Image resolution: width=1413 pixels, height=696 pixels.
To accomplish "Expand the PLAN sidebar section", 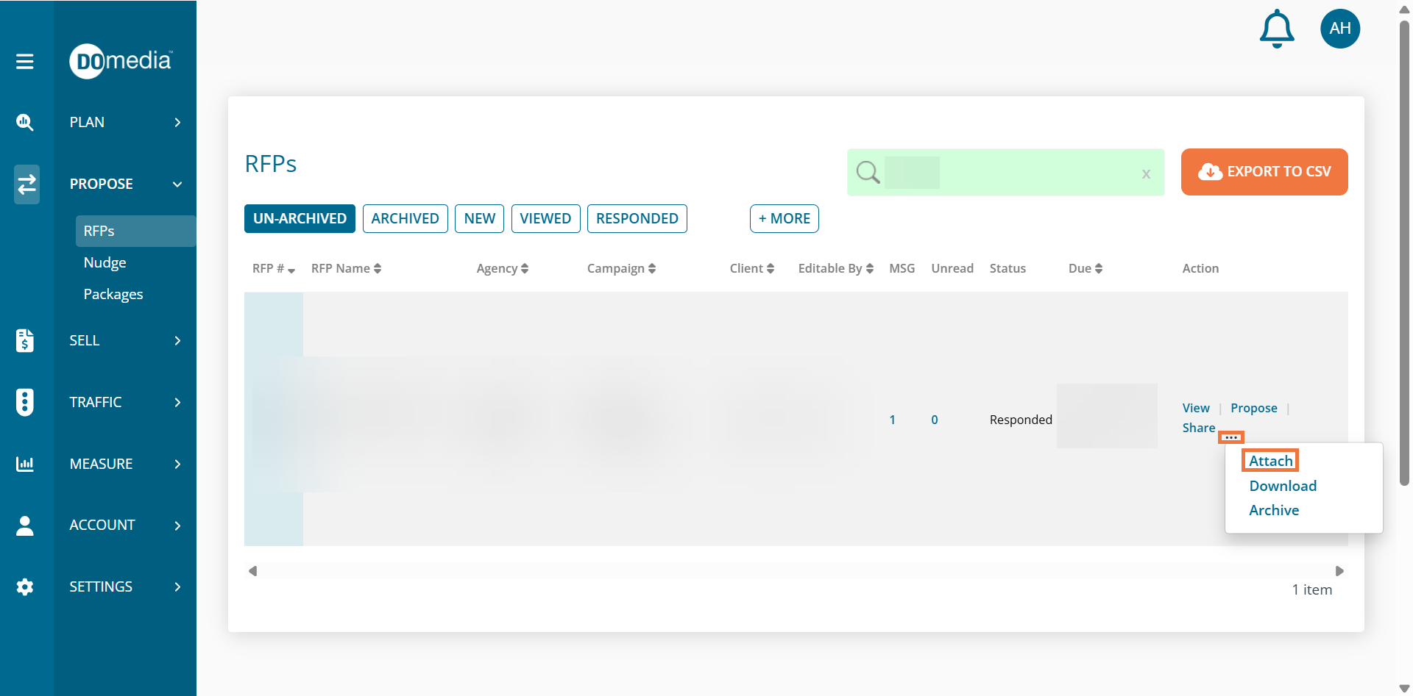I will point(124,122).
